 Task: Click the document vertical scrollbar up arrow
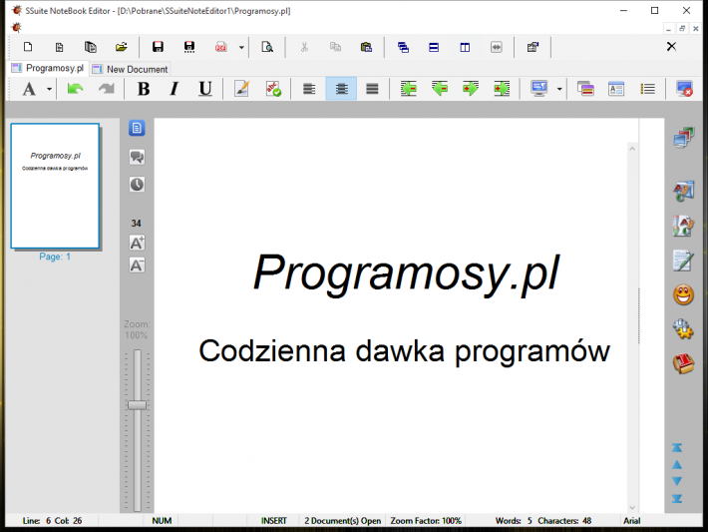point(632,149)
